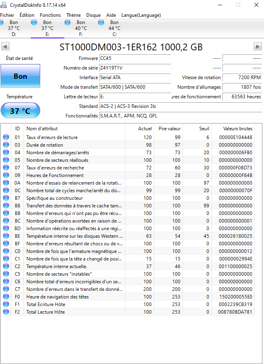
Task: Select the Taux d'erreurs de lecture row text
Action: [x=52, y=137]
